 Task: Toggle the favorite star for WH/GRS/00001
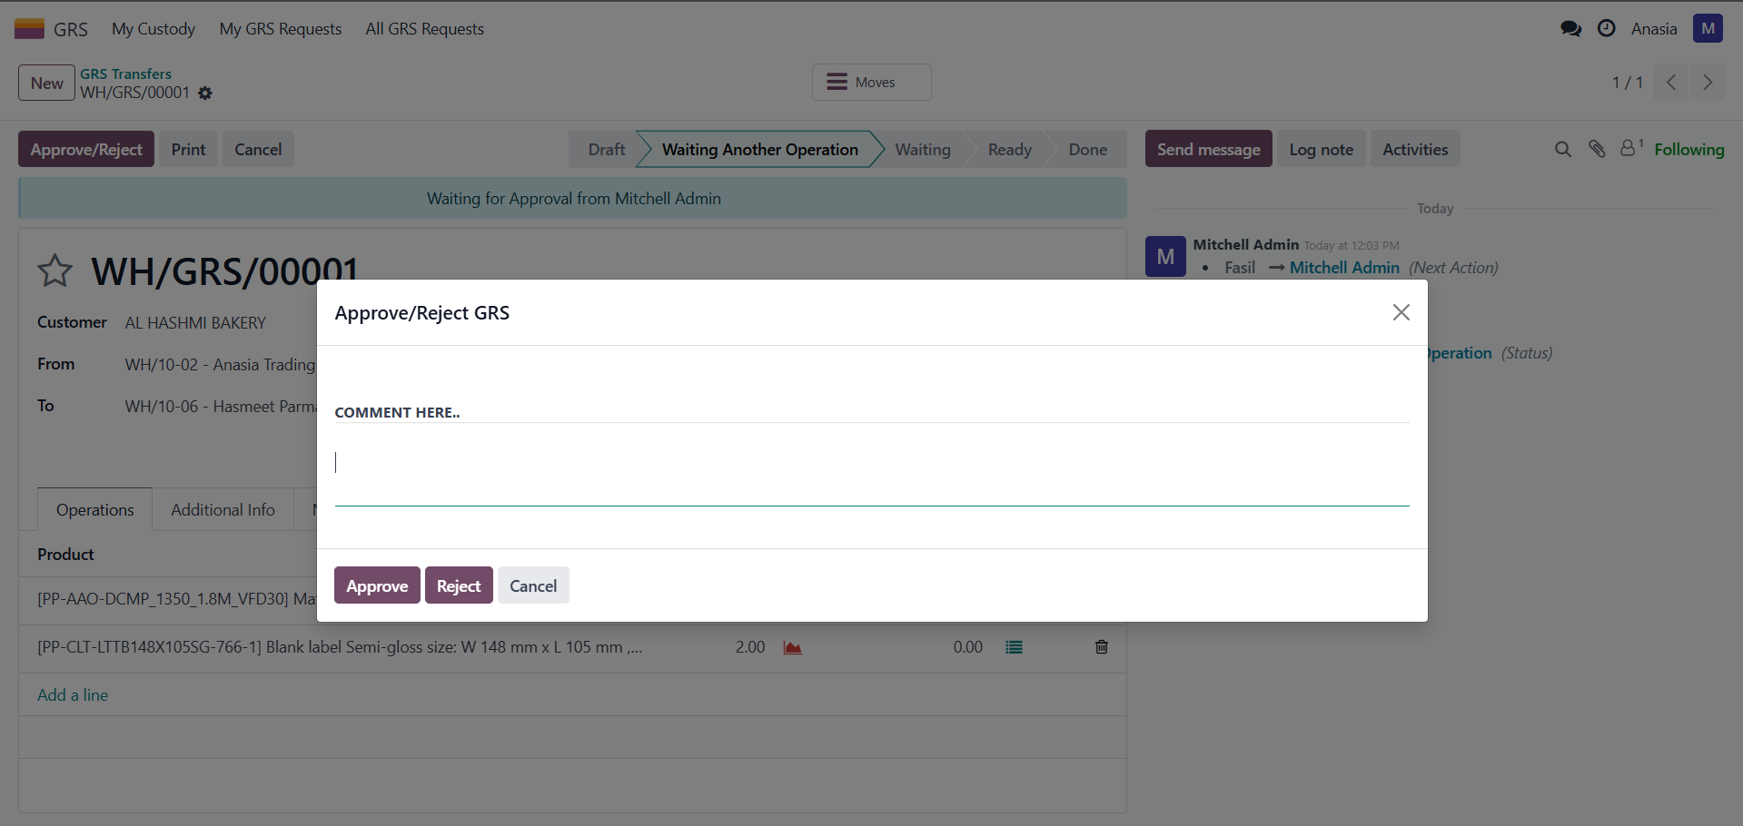54,270
